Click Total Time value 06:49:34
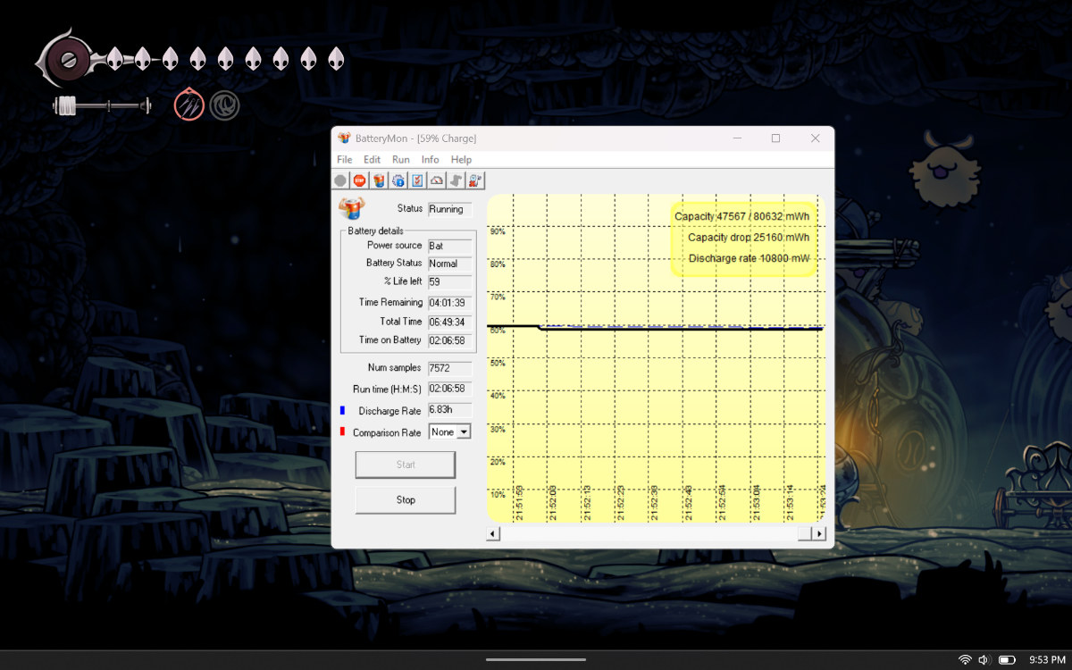 [x=450, y=322]
